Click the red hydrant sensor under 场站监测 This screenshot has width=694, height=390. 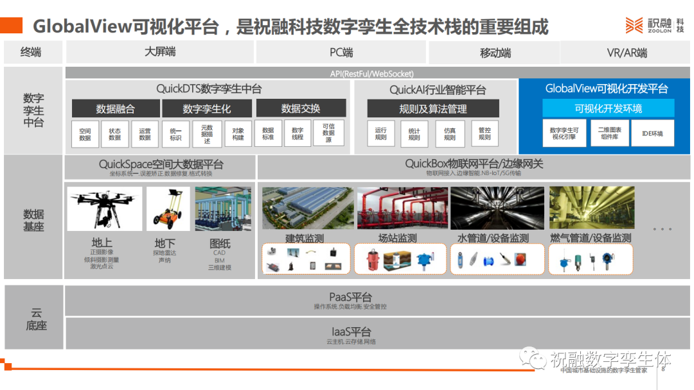[372, 260]
